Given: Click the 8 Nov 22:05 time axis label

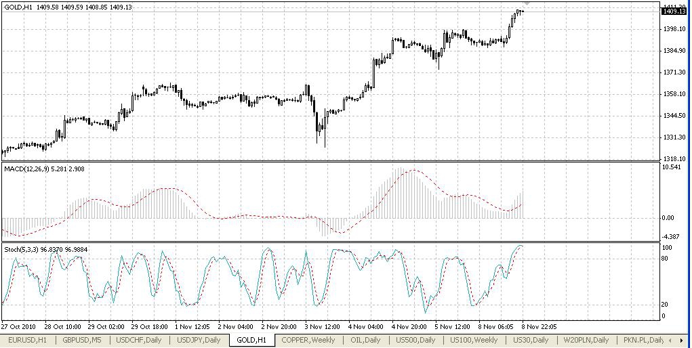Looking at the screenshot, I should (538, 326).
